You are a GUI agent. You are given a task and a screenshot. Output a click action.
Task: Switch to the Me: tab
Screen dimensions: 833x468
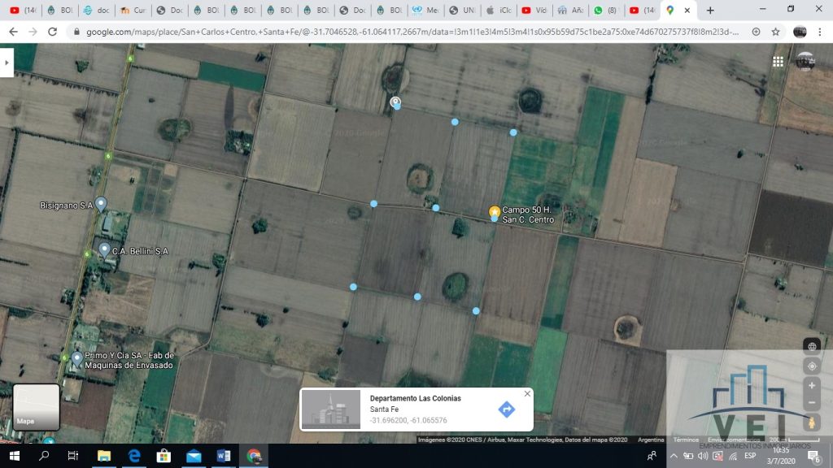tap(426, 10)
